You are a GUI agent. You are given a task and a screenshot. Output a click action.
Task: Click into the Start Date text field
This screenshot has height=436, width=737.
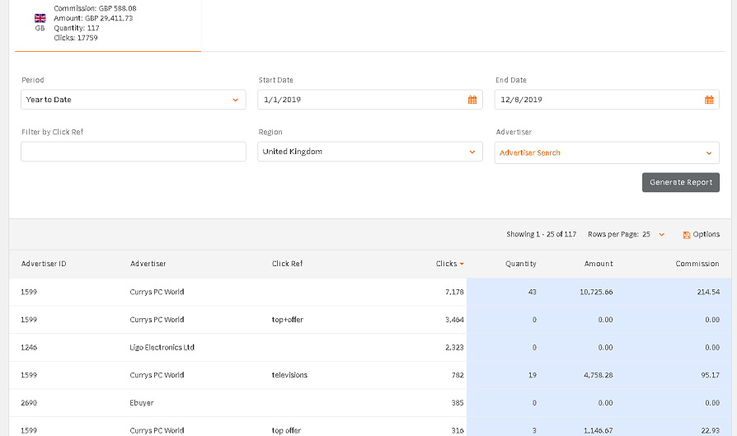click(359, 100)
